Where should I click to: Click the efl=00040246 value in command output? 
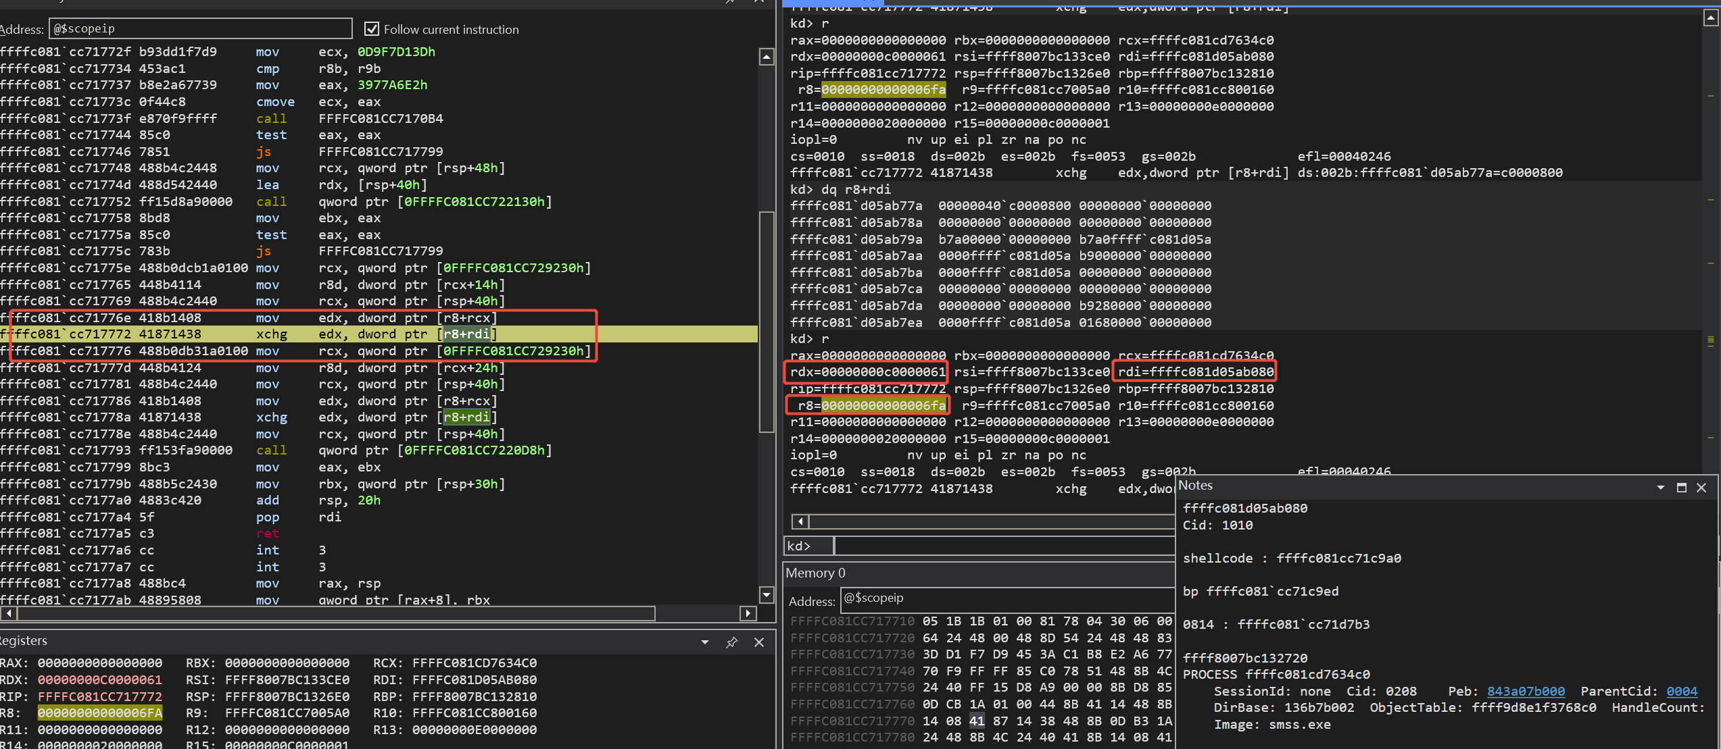[1344, 156]
